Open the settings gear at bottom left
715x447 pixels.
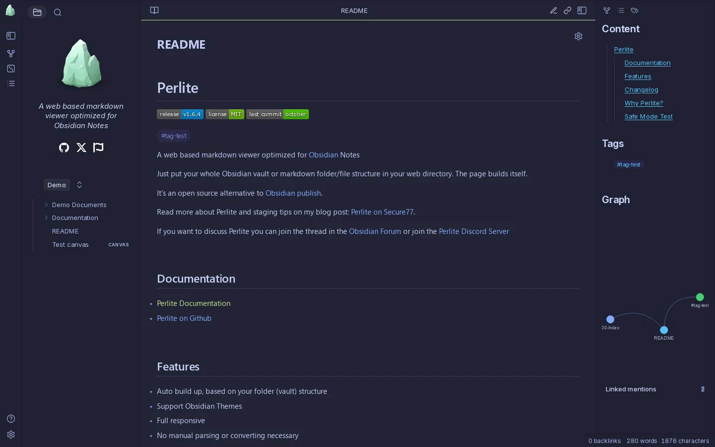tap(11, 435)
